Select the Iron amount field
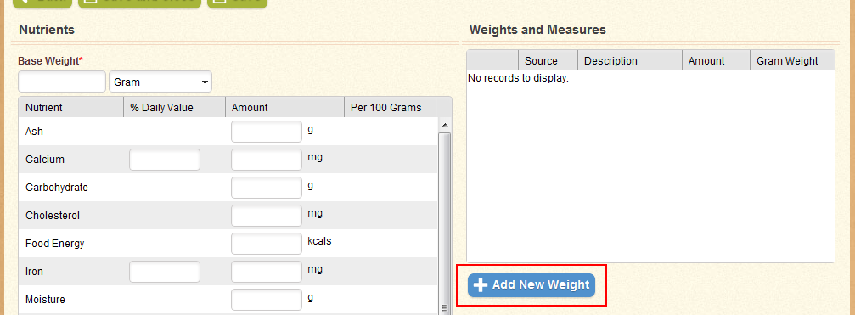This screenshot has width=855, height=315. click(267, 272)
